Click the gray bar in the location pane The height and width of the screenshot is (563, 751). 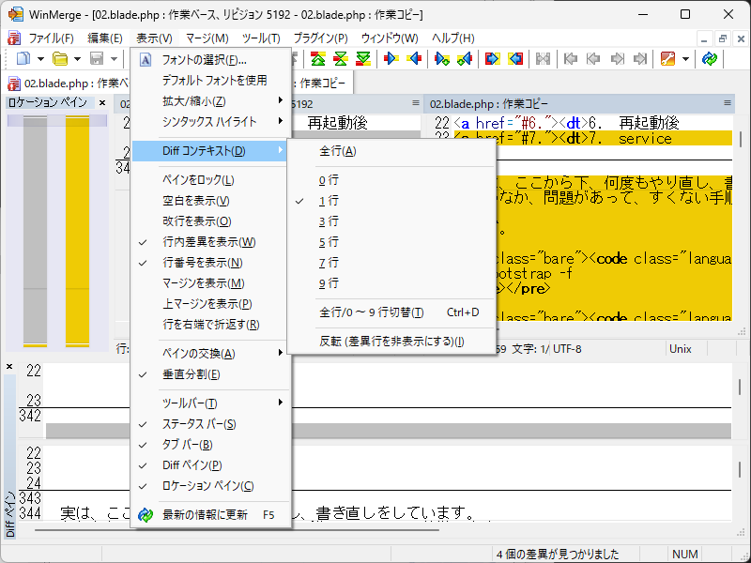(x=35, y=230)
